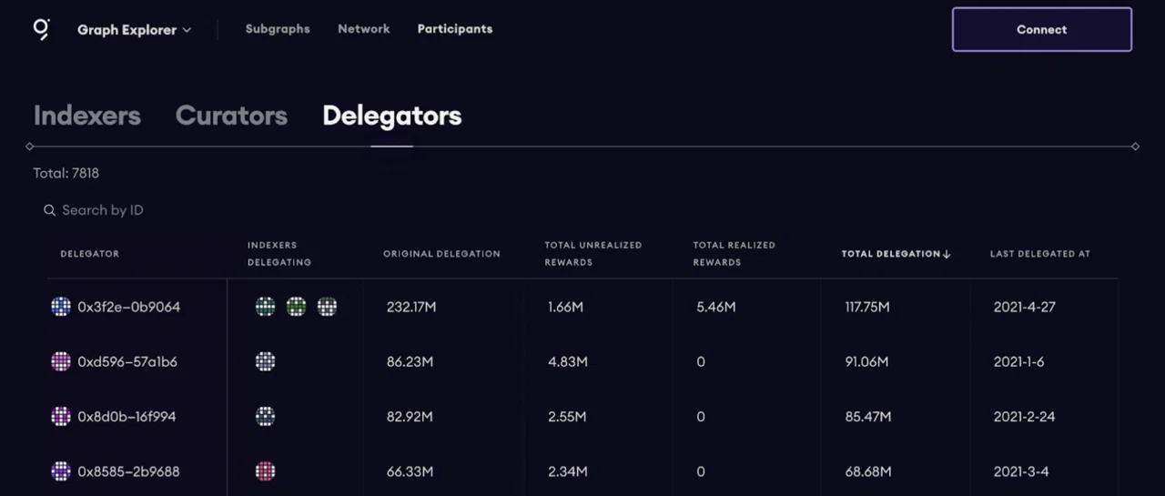The image size is (1165, 496).
Task: Open the Subgraphs navigation item
Action: point(278,29)
